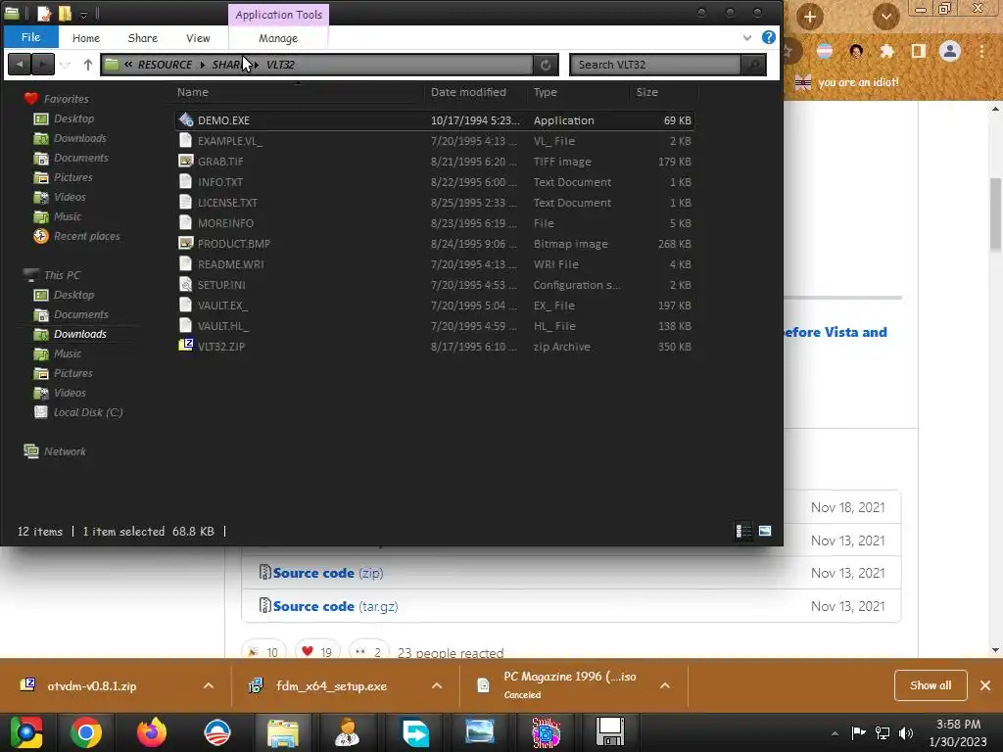
Task: Open the Manage ribbon tab
Action: point(278,38)
